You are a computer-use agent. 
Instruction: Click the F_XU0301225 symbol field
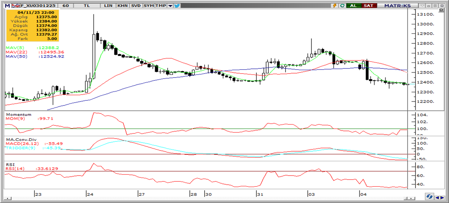pyautogui.click(x=38, y=6)
